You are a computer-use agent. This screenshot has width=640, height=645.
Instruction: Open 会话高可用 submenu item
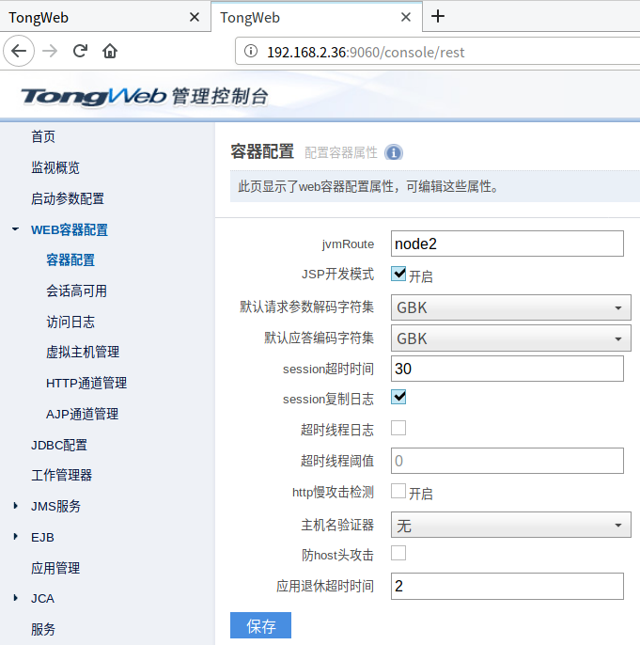point(76,291)
